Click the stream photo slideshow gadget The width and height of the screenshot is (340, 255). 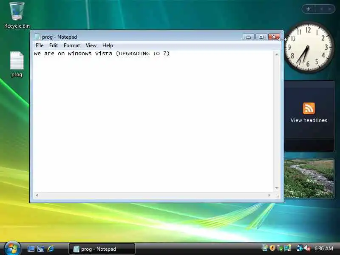coord(309,178)
